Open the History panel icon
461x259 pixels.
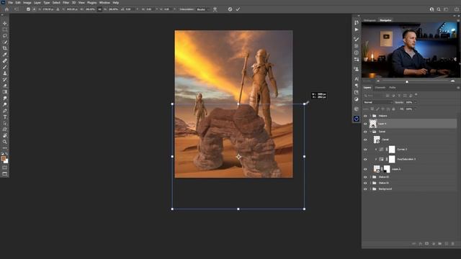pos(357,22)
